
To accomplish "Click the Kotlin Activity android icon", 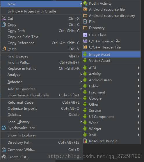I will (x=85, y=3).
